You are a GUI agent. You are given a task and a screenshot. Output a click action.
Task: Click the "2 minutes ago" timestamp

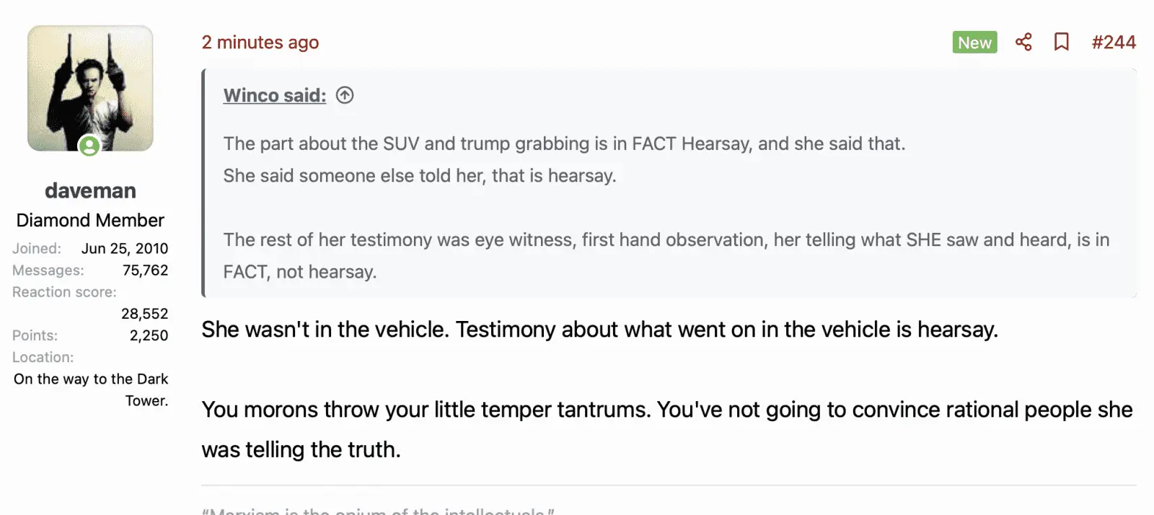coord(260,43)
